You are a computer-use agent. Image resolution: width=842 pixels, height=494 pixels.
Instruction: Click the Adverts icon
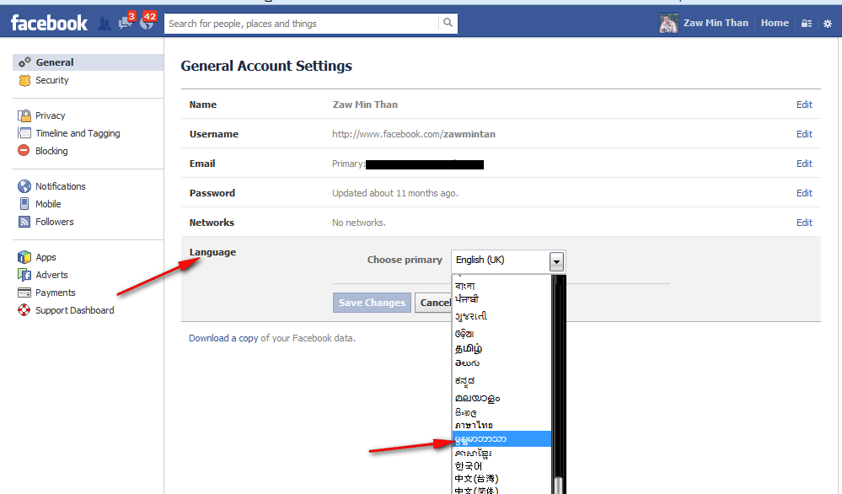[x=24, y=275]
